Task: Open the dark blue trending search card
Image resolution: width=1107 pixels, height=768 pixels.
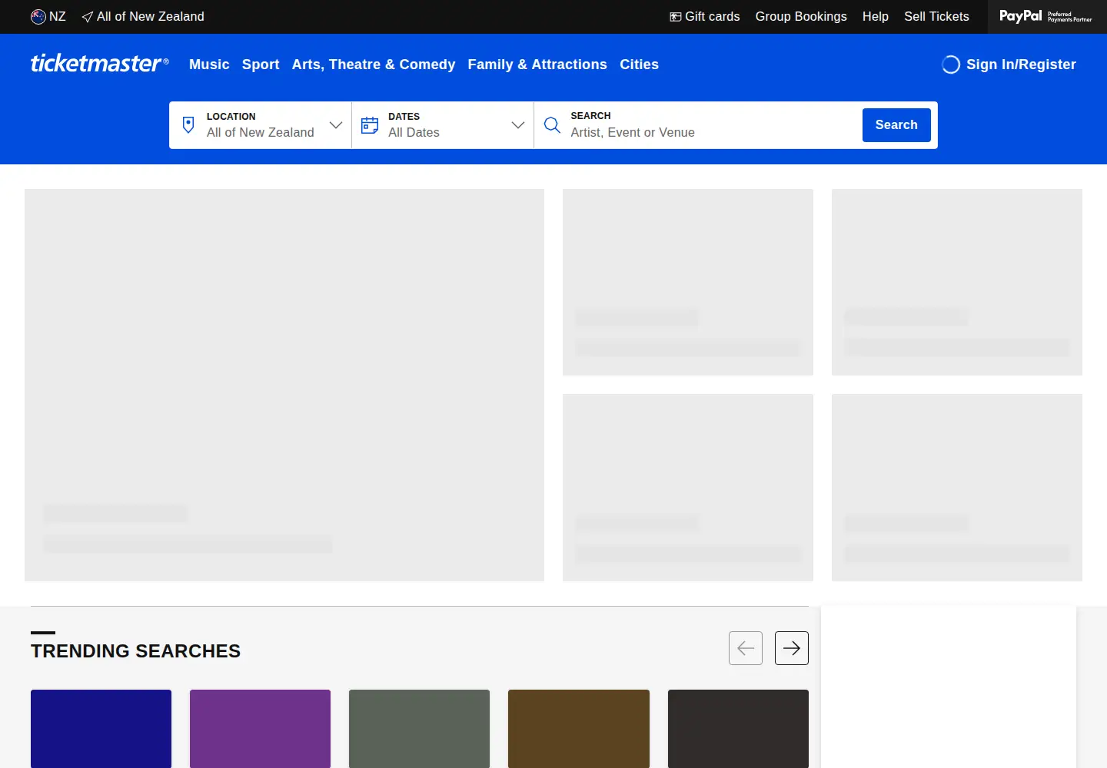Action: (x=101, y=729)
